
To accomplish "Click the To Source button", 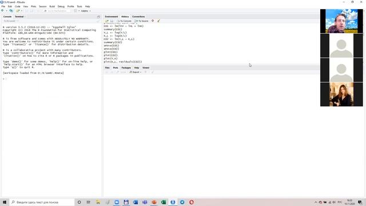I will tap(141, 21).
